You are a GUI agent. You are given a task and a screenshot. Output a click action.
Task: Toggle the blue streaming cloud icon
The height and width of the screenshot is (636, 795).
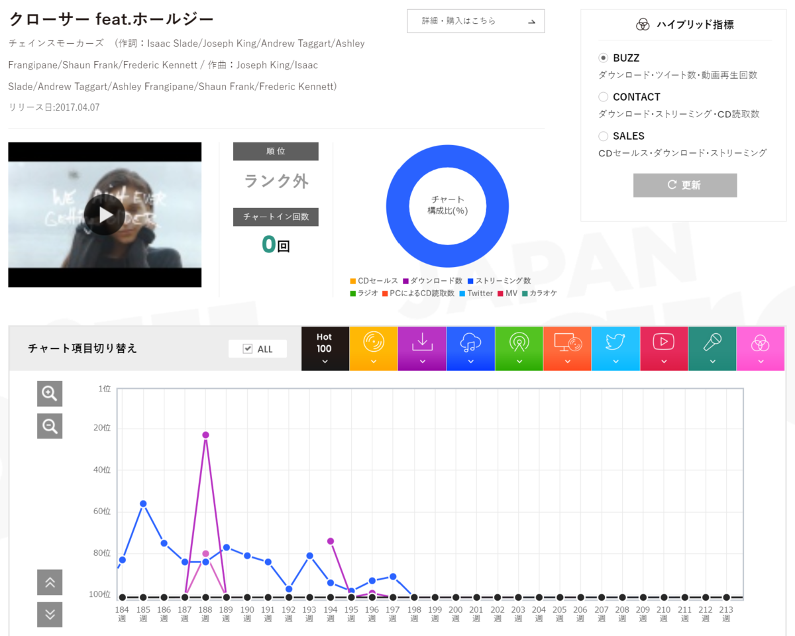point(470,348)
